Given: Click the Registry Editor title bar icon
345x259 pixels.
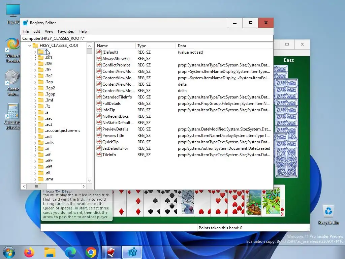Looking at the screenshot, I should pos(25,23).
